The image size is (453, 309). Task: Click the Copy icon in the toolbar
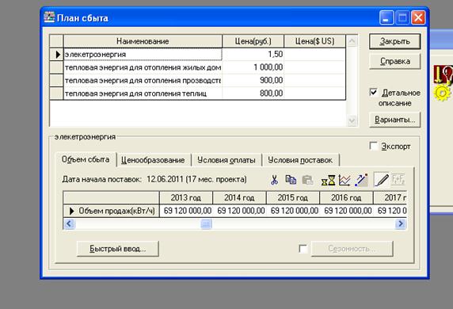pos(291,180)
